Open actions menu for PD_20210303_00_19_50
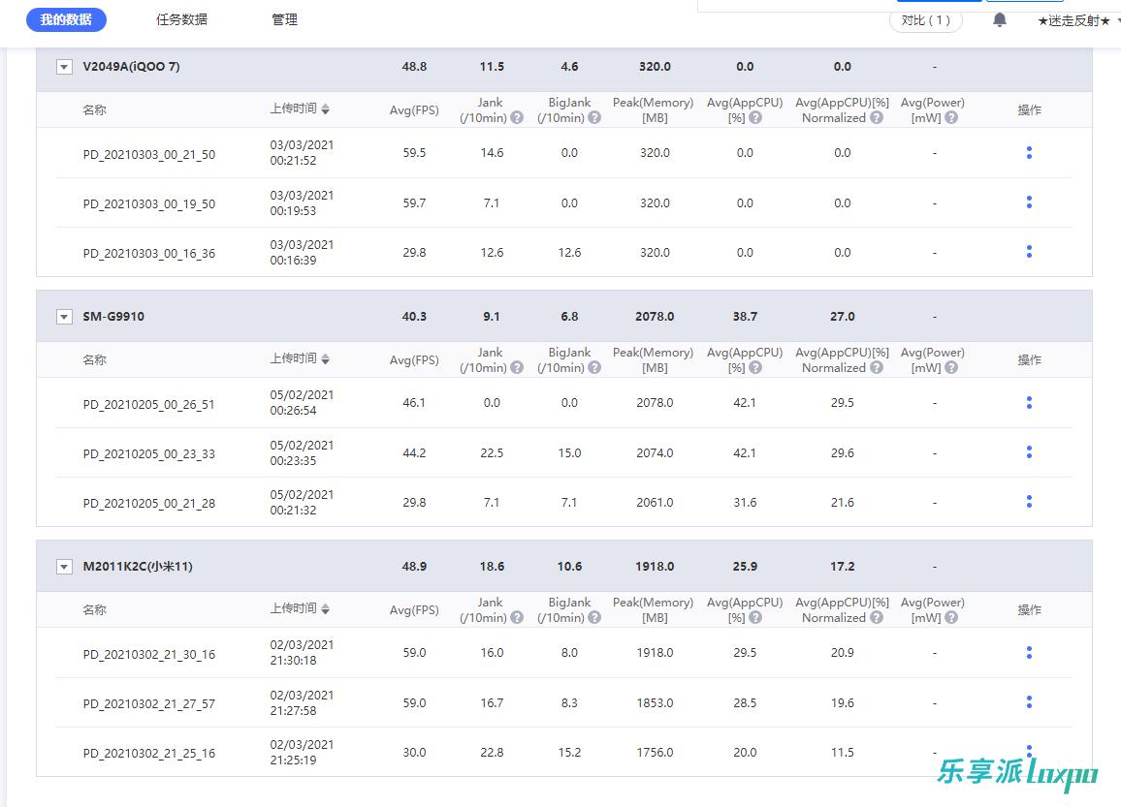 [x=1029, y=202]
